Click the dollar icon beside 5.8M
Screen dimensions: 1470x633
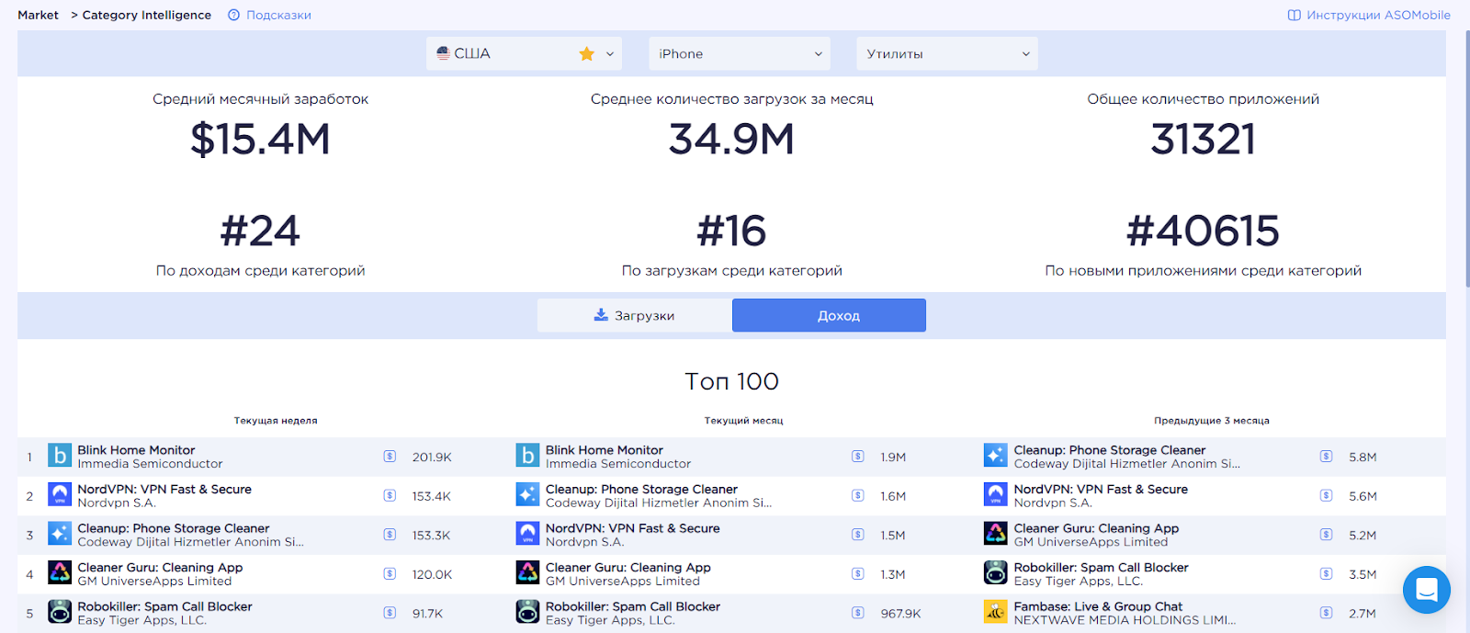pos(1327,457)
